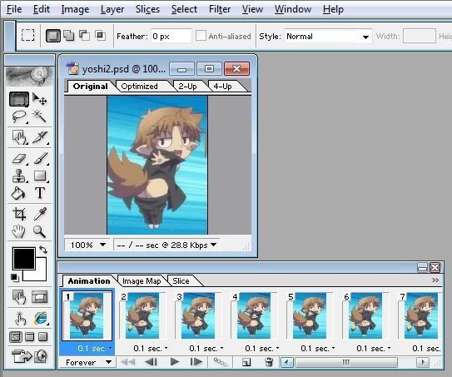
Task: Select the Lasso tool
Action: [19, 117]
